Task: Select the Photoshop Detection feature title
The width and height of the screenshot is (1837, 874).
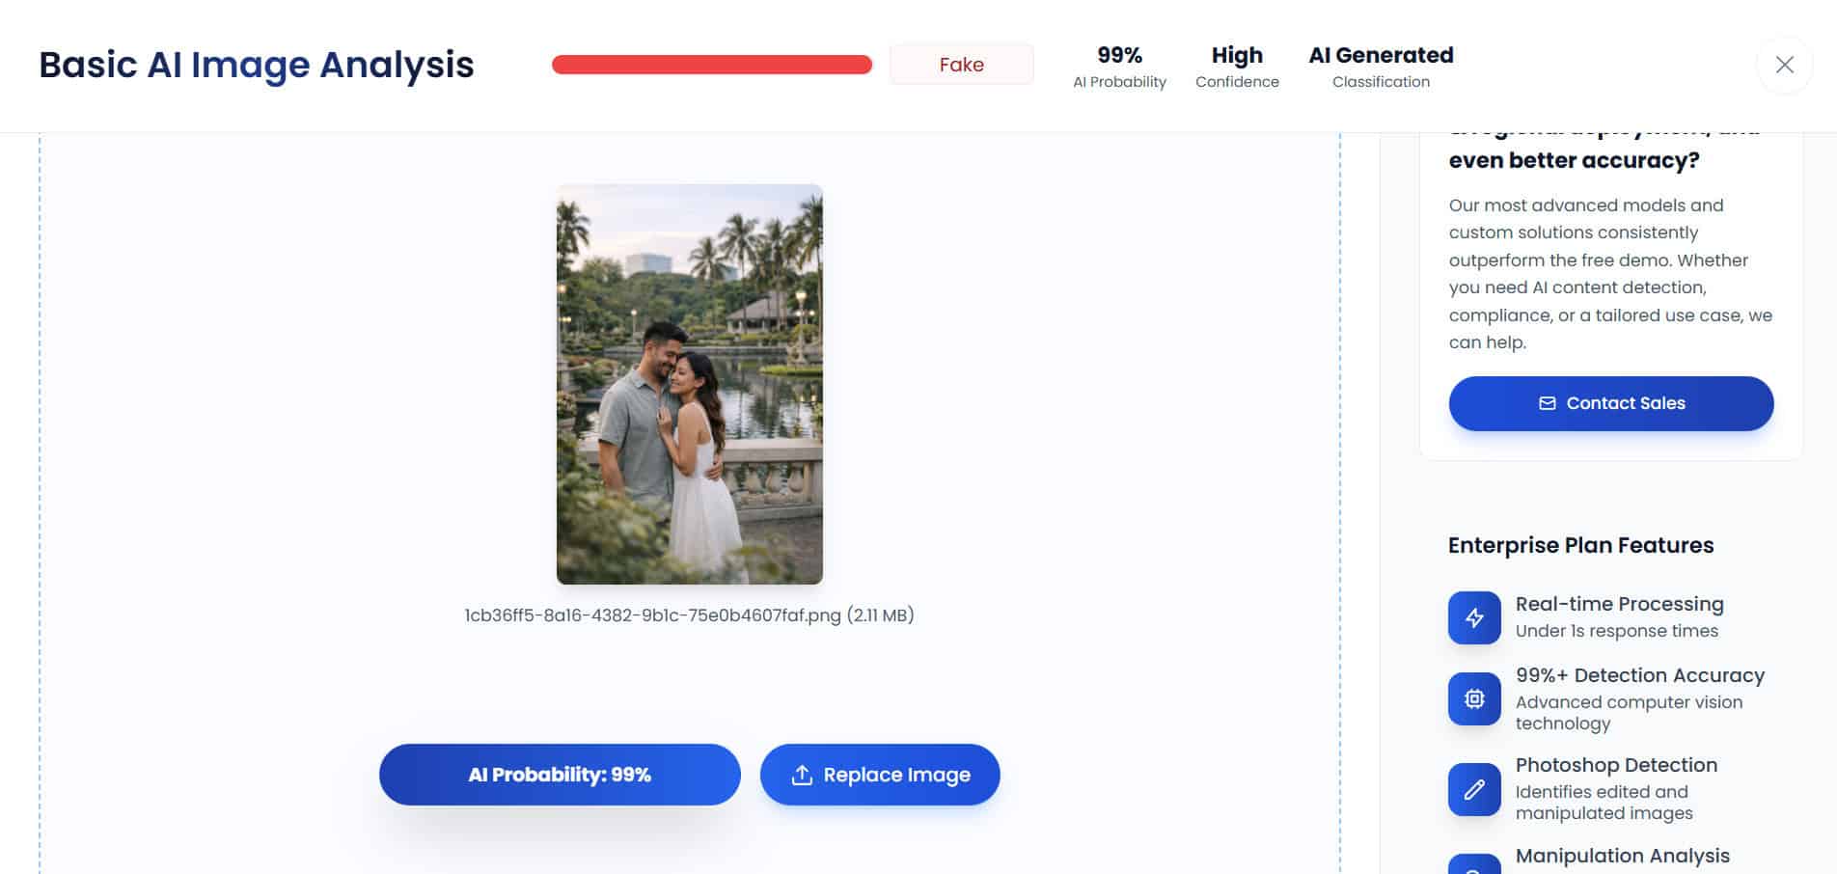Action: click(1616, 765)
